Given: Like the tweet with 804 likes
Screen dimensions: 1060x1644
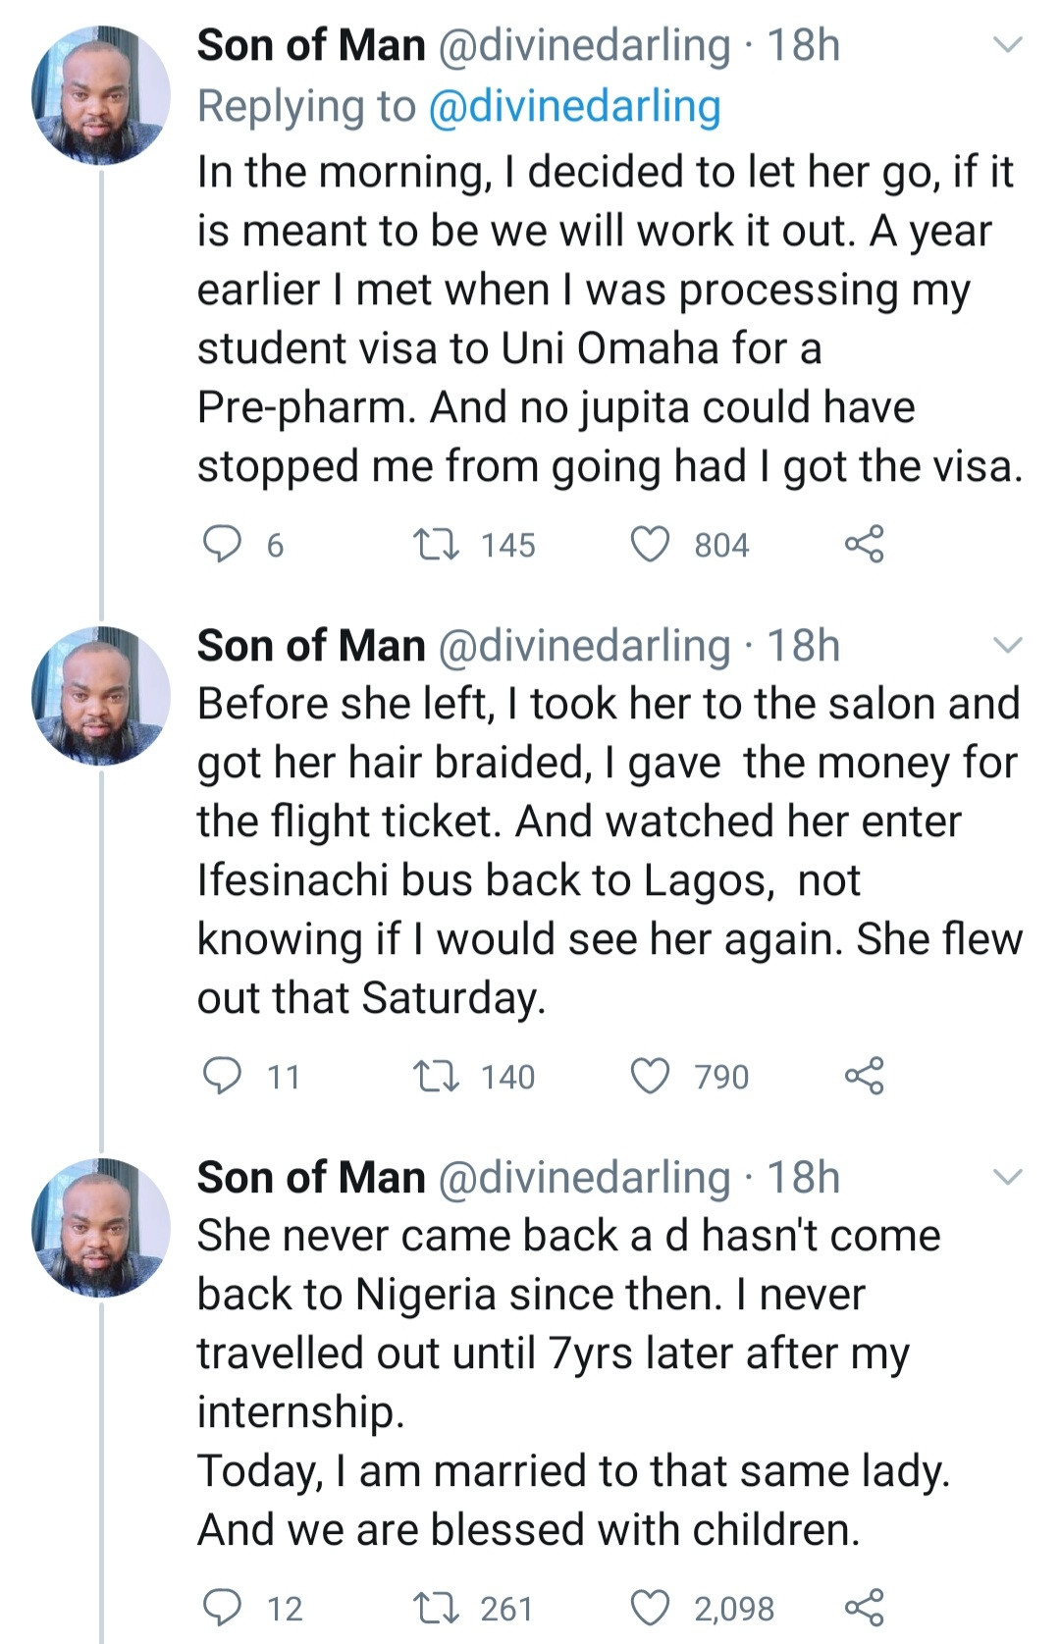Looking at the screenshot, I should pos(650,544).
